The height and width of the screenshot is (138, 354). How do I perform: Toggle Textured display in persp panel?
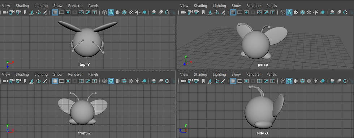point(309,12)
